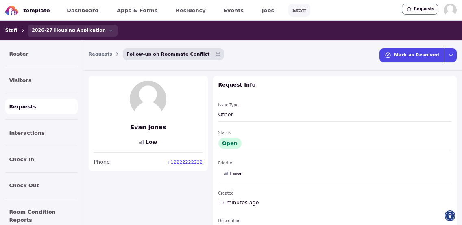Viewport: 462px width, 225px height.
Task: Click the Open status badge
Action: click(x=230, y=143)
